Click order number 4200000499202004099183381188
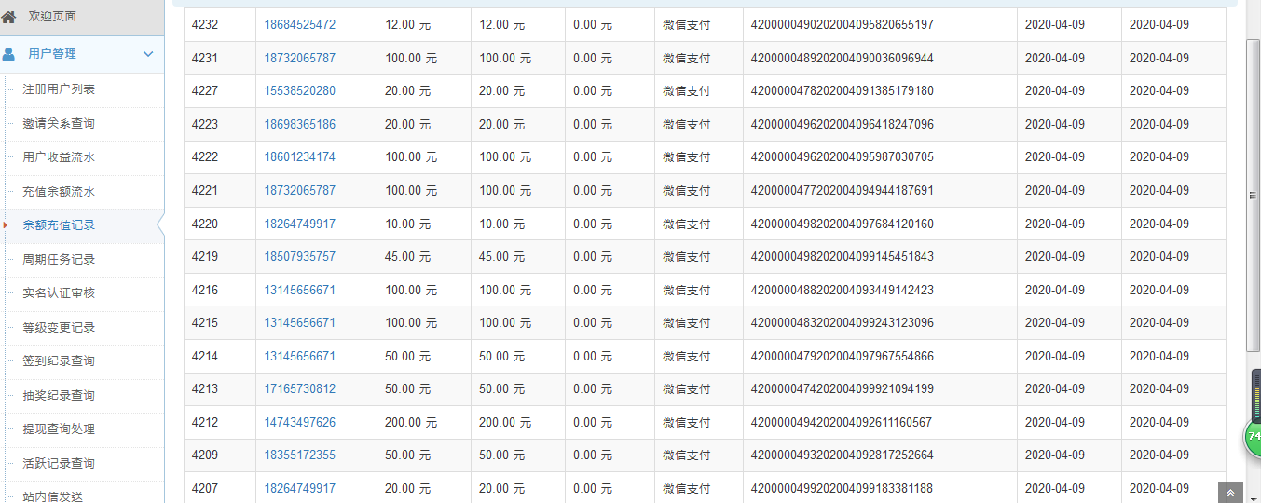The image size is (1261, 503). [843, 488]
